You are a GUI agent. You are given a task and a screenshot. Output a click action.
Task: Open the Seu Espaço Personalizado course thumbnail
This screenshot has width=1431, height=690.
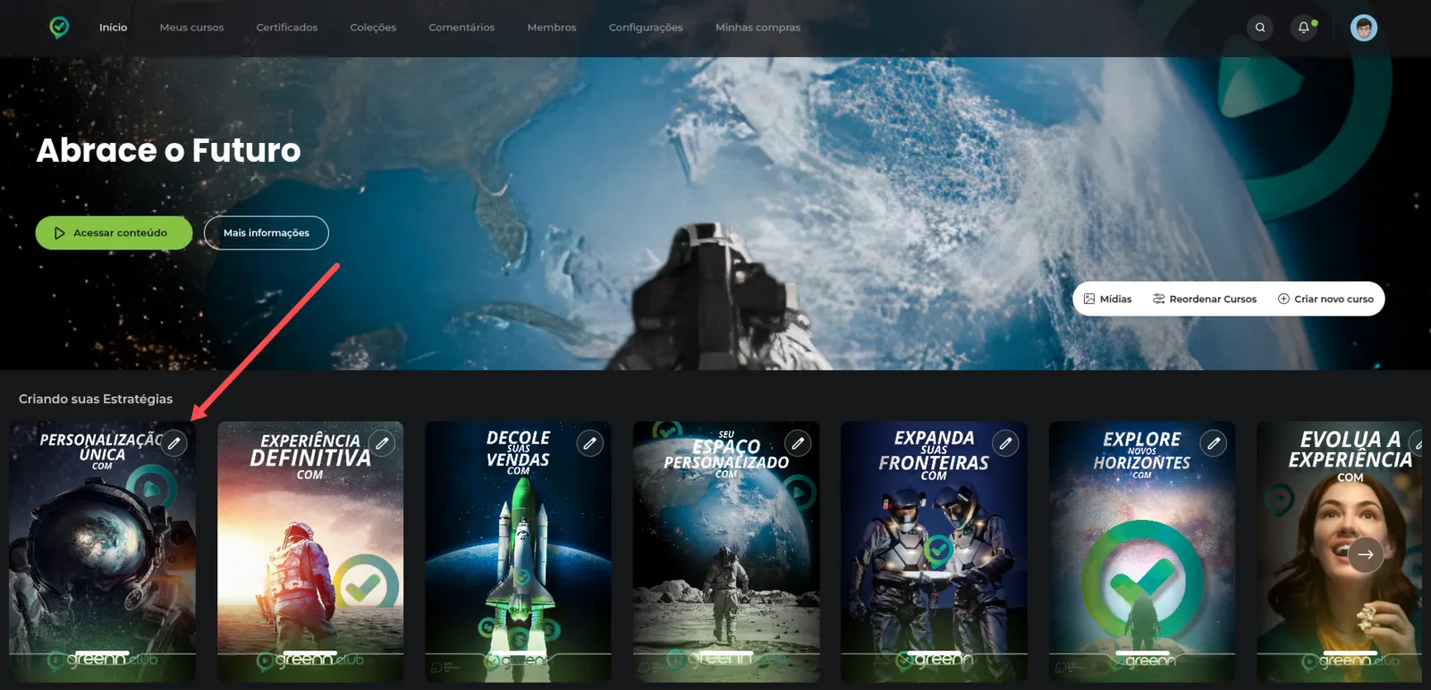(x=726, y=552)
